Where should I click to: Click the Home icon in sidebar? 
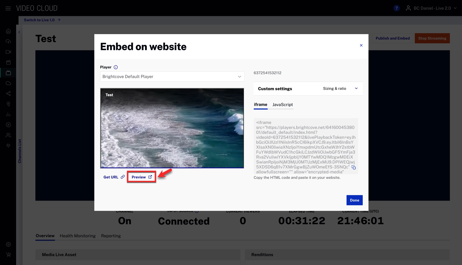coord(8,31)
